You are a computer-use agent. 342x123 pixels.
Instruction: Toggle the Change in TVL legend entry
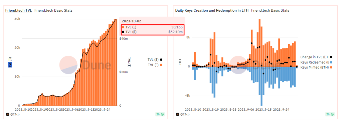(x=316, y=57)
